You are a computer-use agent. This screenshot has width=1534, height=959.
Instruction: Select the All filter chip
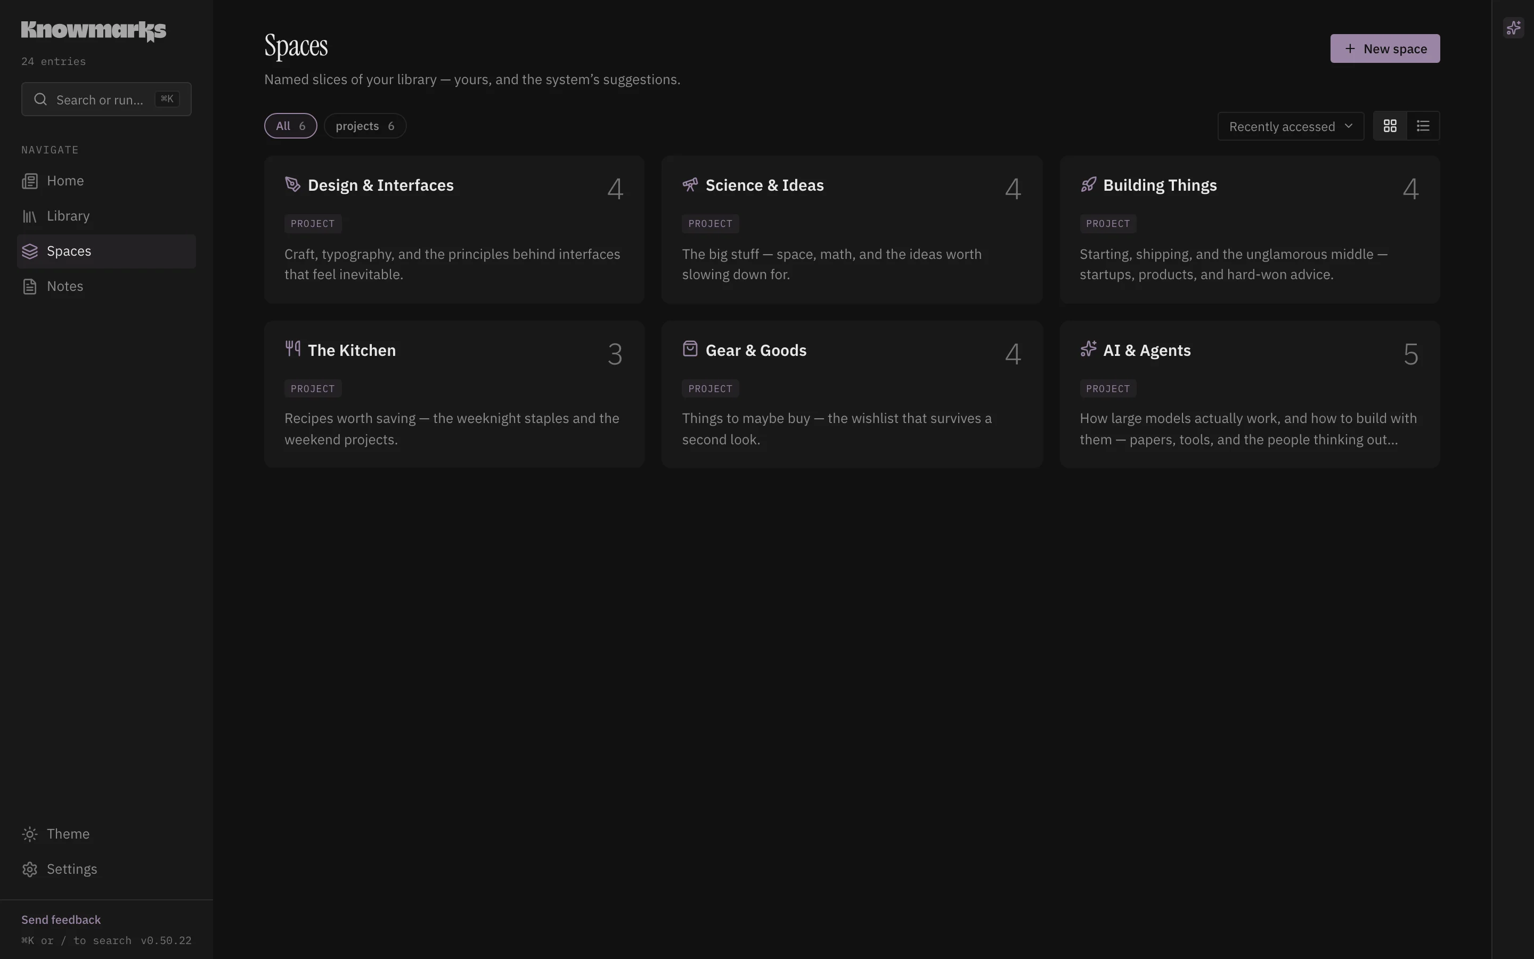coord(290,126)
